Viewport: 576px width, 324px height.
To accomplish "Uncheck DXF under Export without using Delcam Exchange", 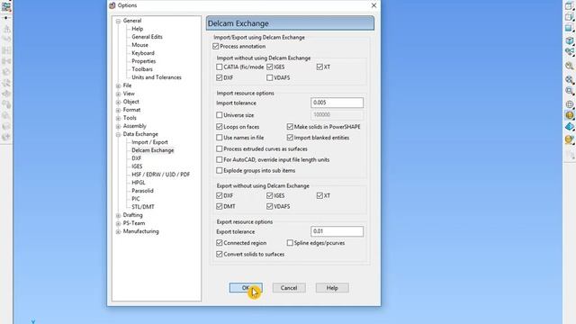I will pyautogui.click(x=220, y=196).
